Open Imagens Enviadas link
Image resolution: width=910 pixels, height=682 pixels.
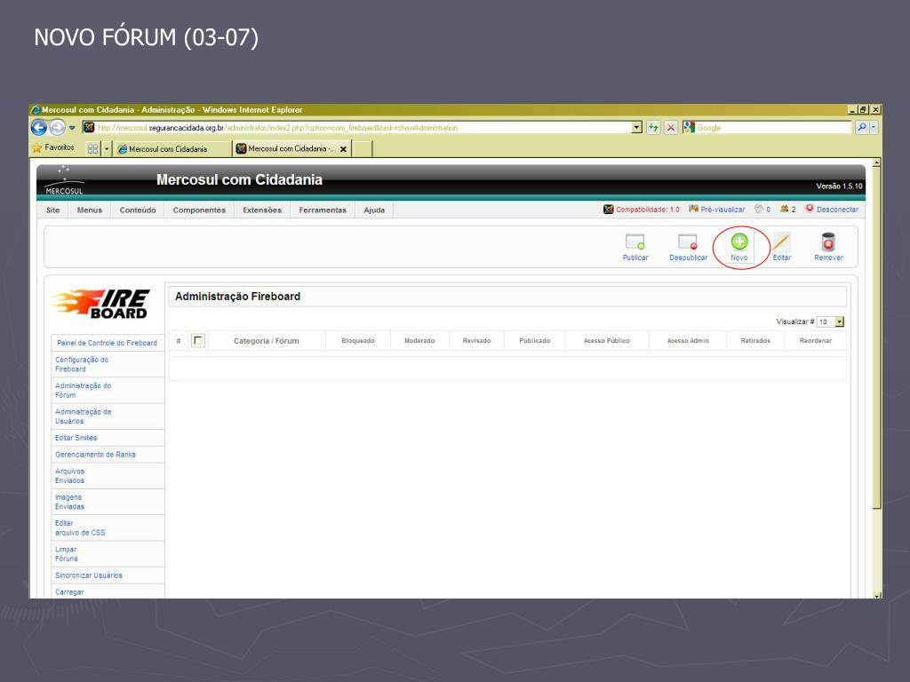(69, 503)
